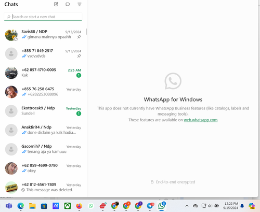Open File Explorer from taskbar
Screen dimensions: 260x212
(32, 206)
